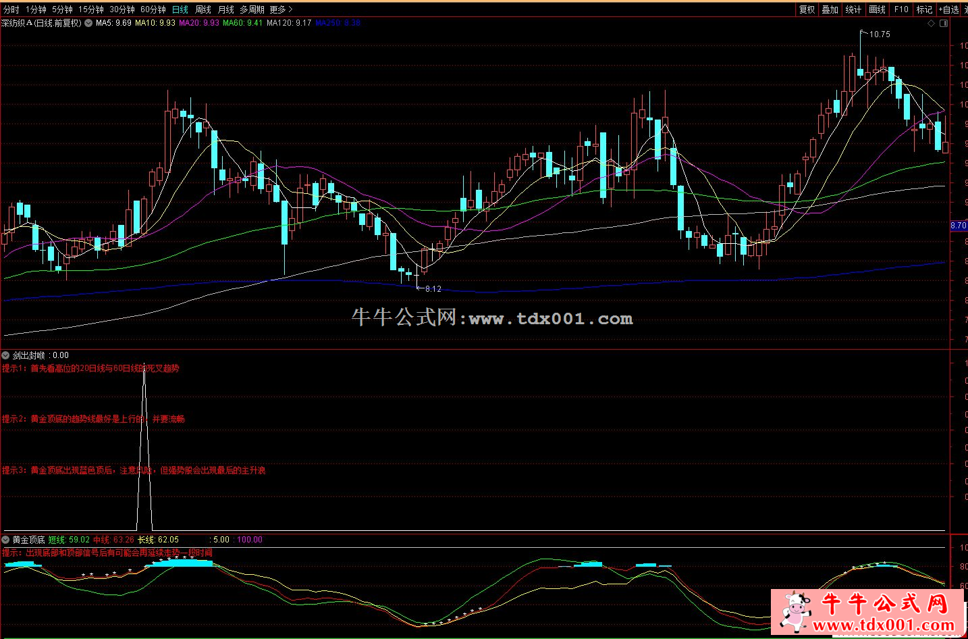Switch to 周线 weekly chart
This screenshot has width=968, height=639.
[203, 9]
